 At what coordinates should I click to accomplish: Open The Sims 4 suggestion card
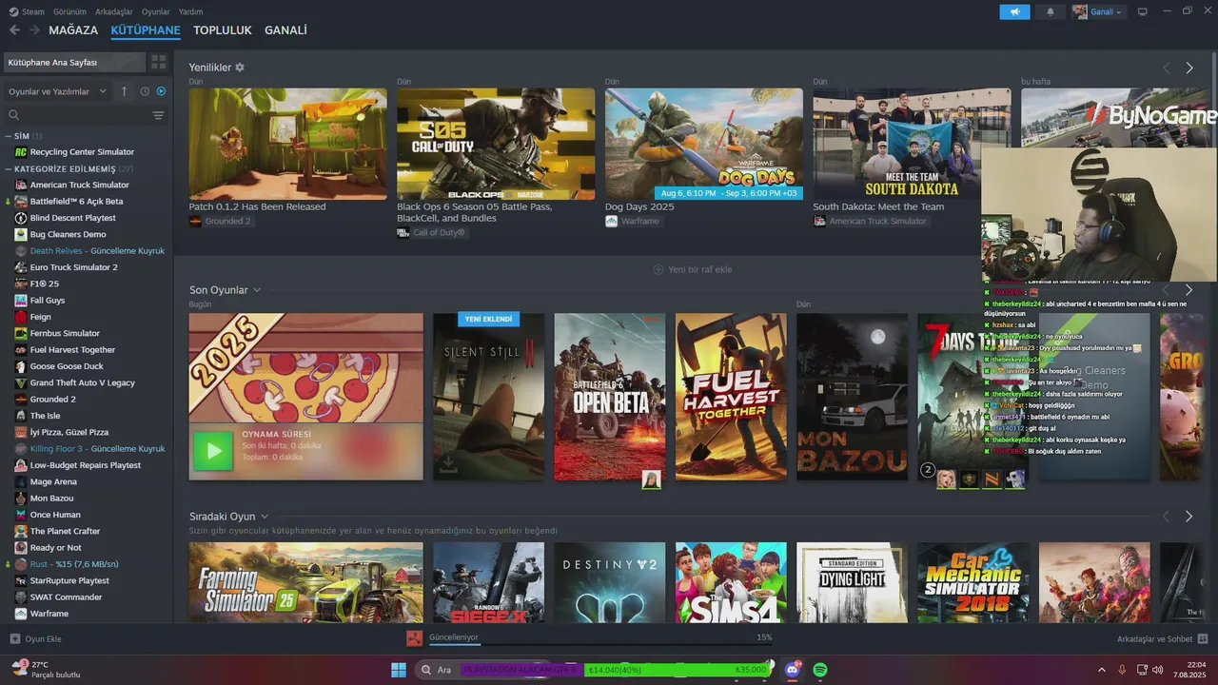731,582
